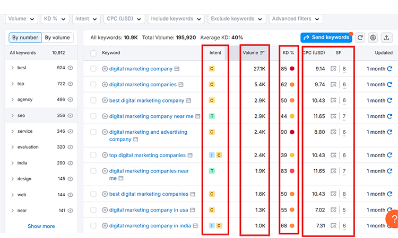Open table settings gear icon

coord(373,38)
